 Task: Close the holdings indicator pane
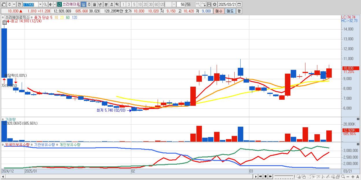(358, 144)
